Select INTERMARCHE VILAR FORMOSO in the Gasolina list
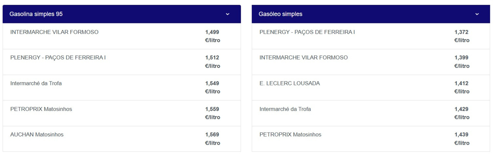Viewport: 494px width, 154px height. pyautogui.click(x=54, y=32)
